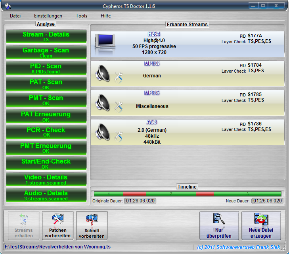Select timeline segment 3

[247, 194]
